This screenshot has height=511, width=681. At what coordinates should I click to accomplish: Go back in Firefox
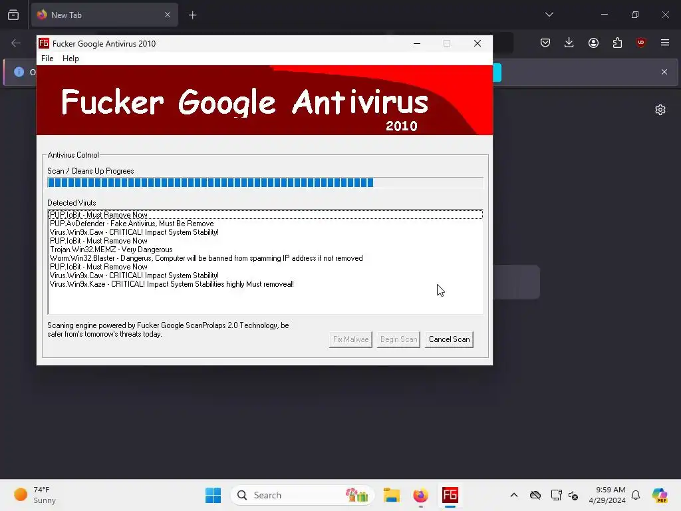16,43
